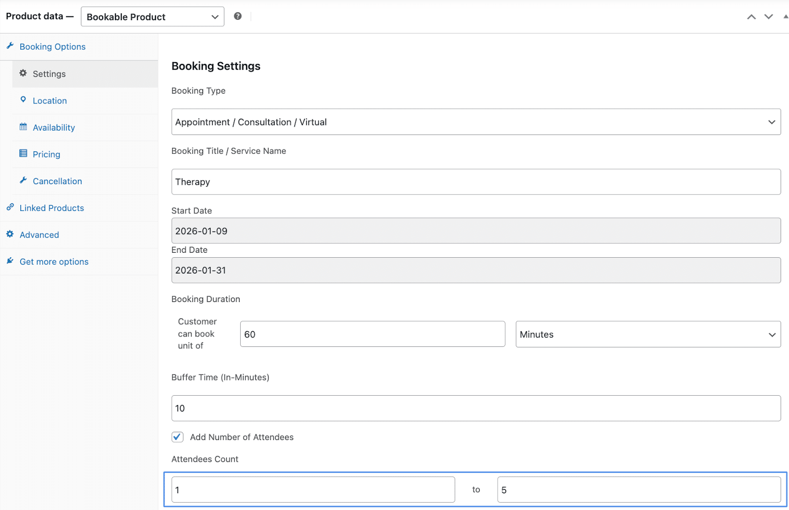Open the Linked Products tab
789x510 pixels.
[x=79, y=208]
